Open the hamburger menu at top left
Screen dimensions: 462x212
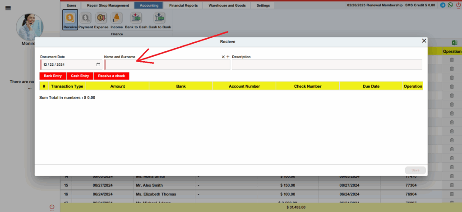[8, 8]
